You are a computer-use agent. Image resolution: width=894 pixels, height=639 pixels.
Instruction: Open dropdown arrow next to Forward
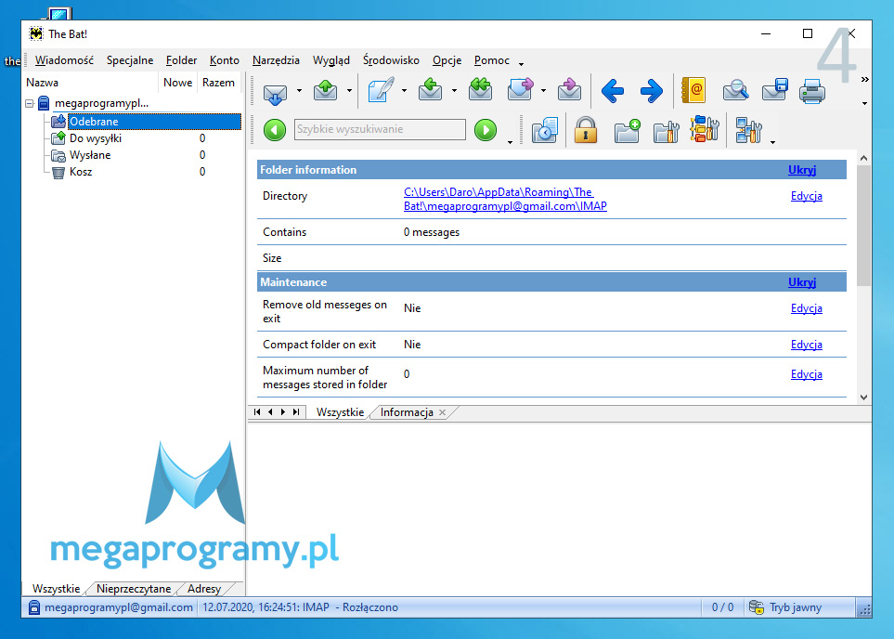[543, 91]
